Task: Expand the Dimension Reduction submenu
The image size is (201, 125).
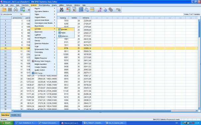Action: (x=44, y=44)
